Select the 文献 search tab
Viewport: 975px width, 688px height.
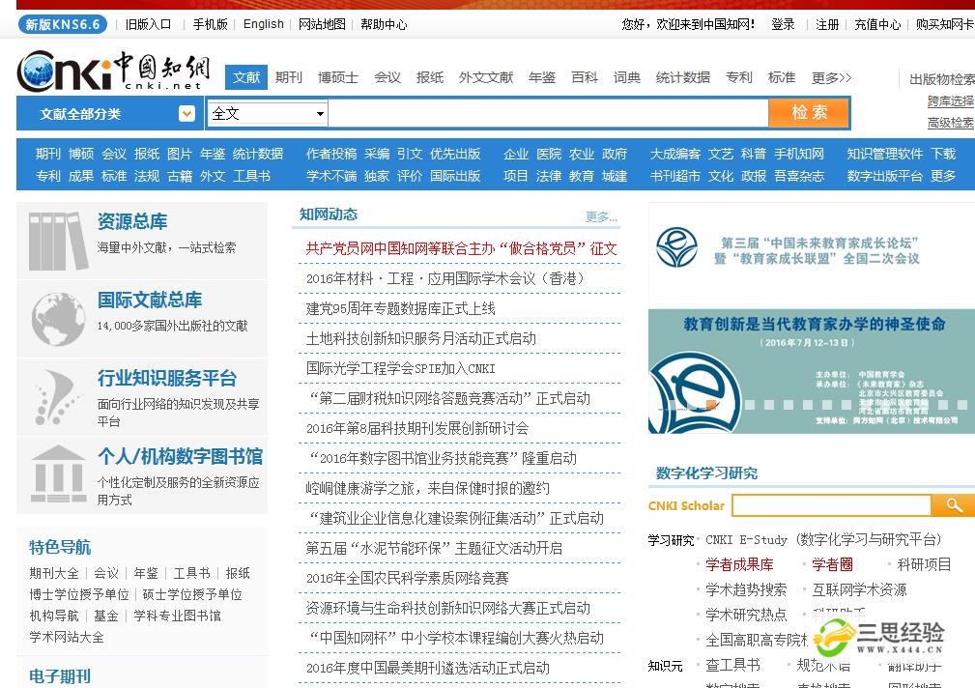246,77
